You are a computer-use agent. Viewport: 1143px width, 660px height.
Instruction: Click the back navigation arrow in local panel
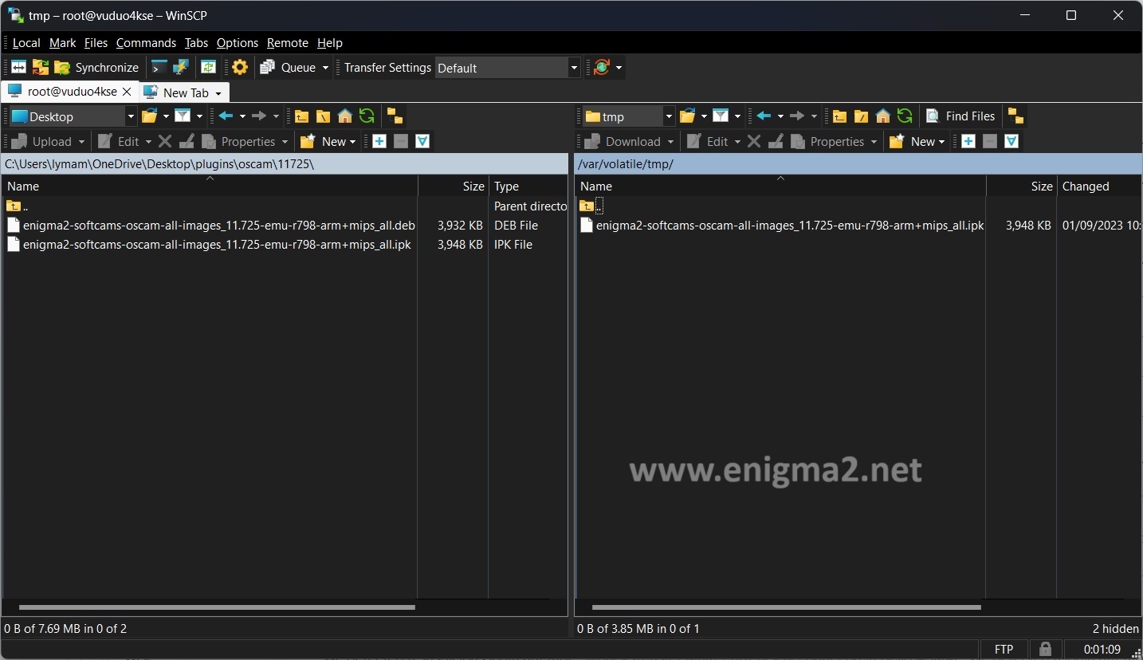(x=226, y=116)
